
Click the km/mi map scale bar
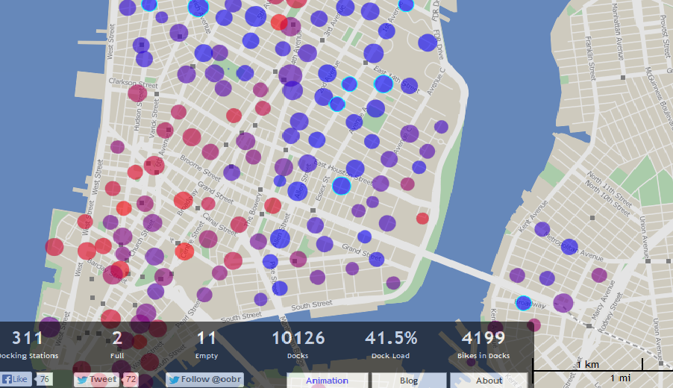pos(603,371)
